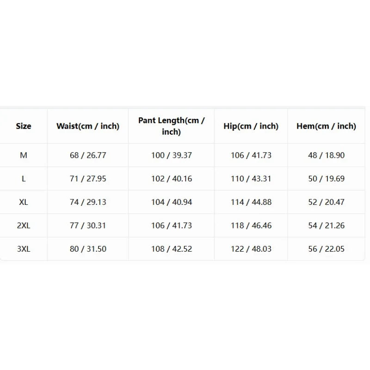Select pant length value 106 / 41.73 in 2XL row
Image resolution: width=370 pixels, height=370 pixels.
(172, 225)
